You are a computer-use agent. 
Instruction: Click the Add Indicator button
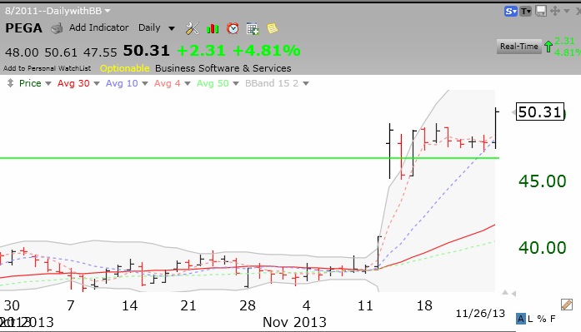click(x=98, y=27)
